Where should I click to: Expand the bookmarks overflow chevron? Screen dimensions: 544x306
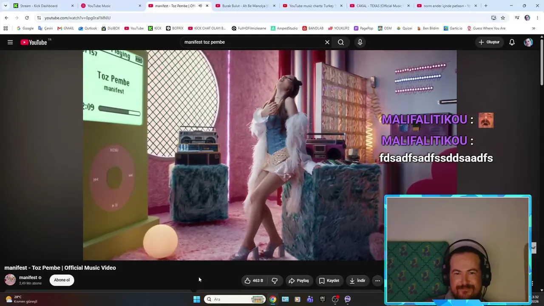coord(533,28)
